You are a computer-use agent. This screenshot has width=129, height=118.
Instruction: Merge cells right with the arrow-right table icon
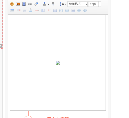pyautogui.click(x=61, y=11)
